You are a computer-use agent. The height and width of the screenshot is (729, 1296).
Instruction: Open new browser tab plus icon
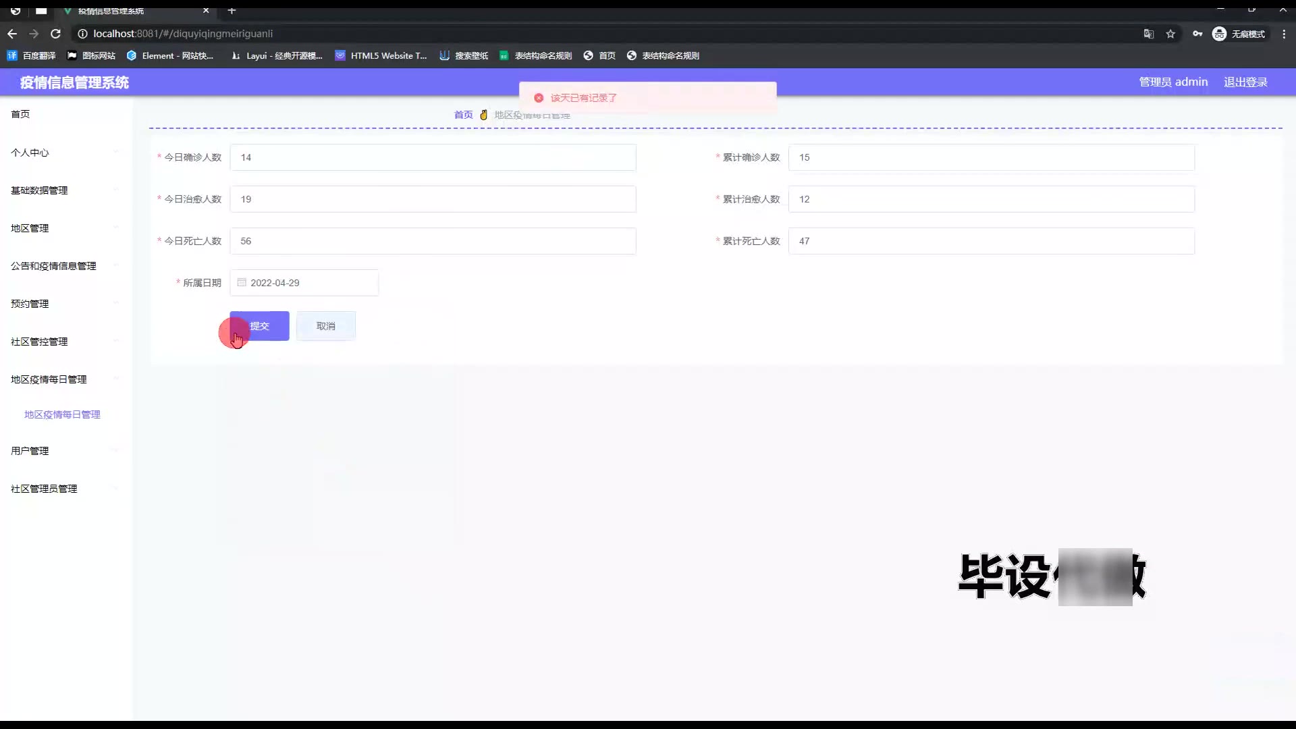pos(232,11)
